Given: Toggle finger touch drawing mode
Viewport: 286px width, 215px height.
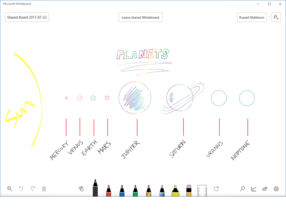Looking at the screenshot, I should point(81,189).
